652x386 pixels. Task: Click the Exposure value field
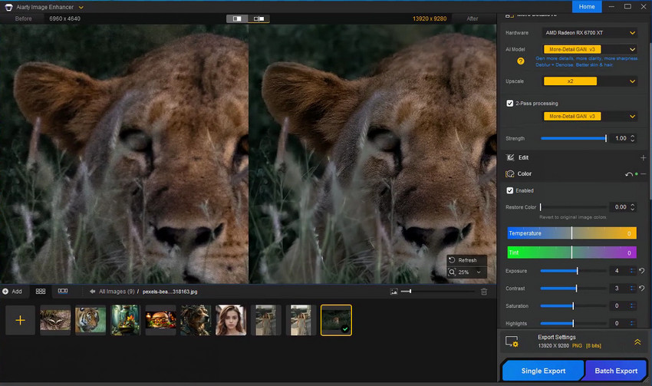click(x=618, y=271)
